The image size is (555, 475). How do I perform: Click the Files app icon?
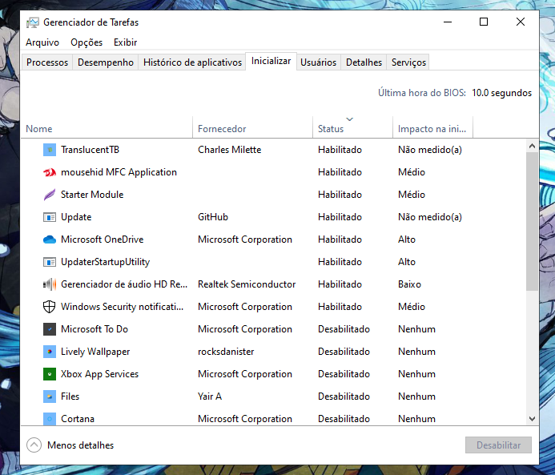pos(50,397)
